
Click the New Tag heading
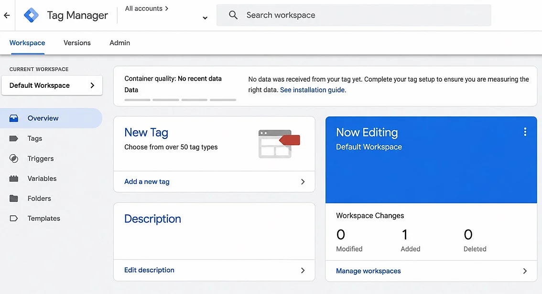tap(146, 133)
